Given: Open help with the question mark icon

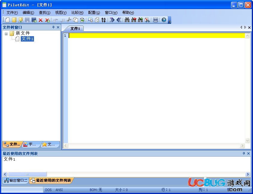Looking at the screenshot, I should [x=164, y=20].
